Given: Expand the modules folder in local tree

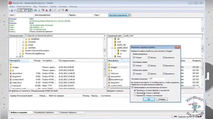Looking at the screenshot, I should [x=23, y=42].
